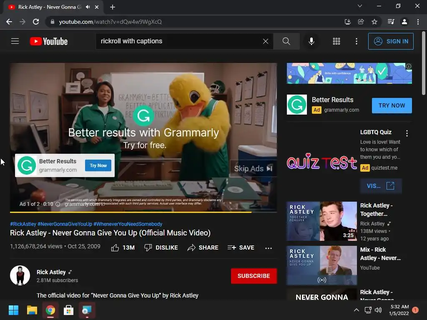Screen dimensions: 427x320
Task: Click the #NeverGonnaGiveYouUp hashtag
Action: pos(65,224)
